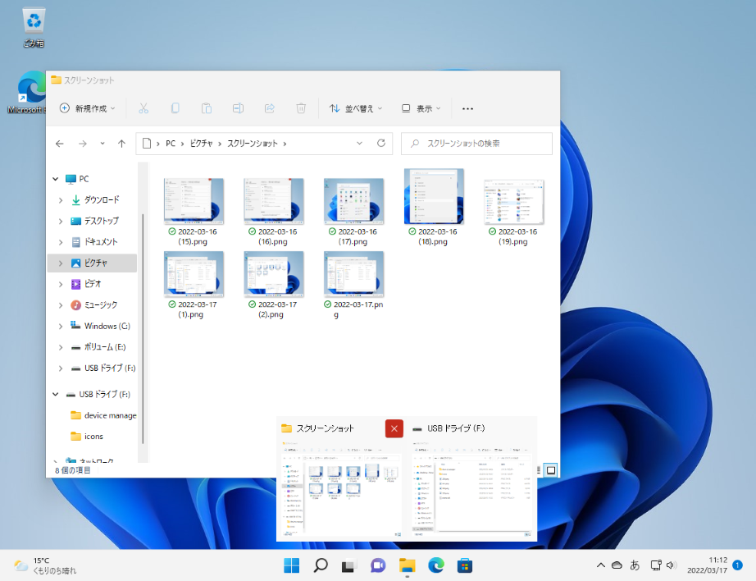This screenshot has width=756, height=581.
Task: Open clock and date 11:12 panel
Action: pos(708,565)
